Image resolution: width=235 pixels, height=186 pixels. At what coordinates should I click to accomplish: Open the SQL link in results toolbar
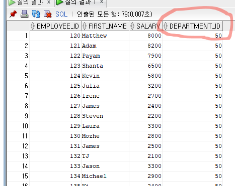(61, 14)
